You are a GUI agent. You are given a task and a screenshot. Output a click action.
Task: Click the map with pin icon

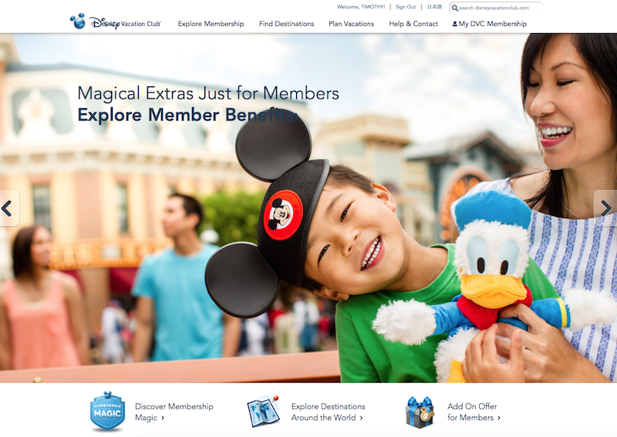pyautogui.click(x=263, y=412)
